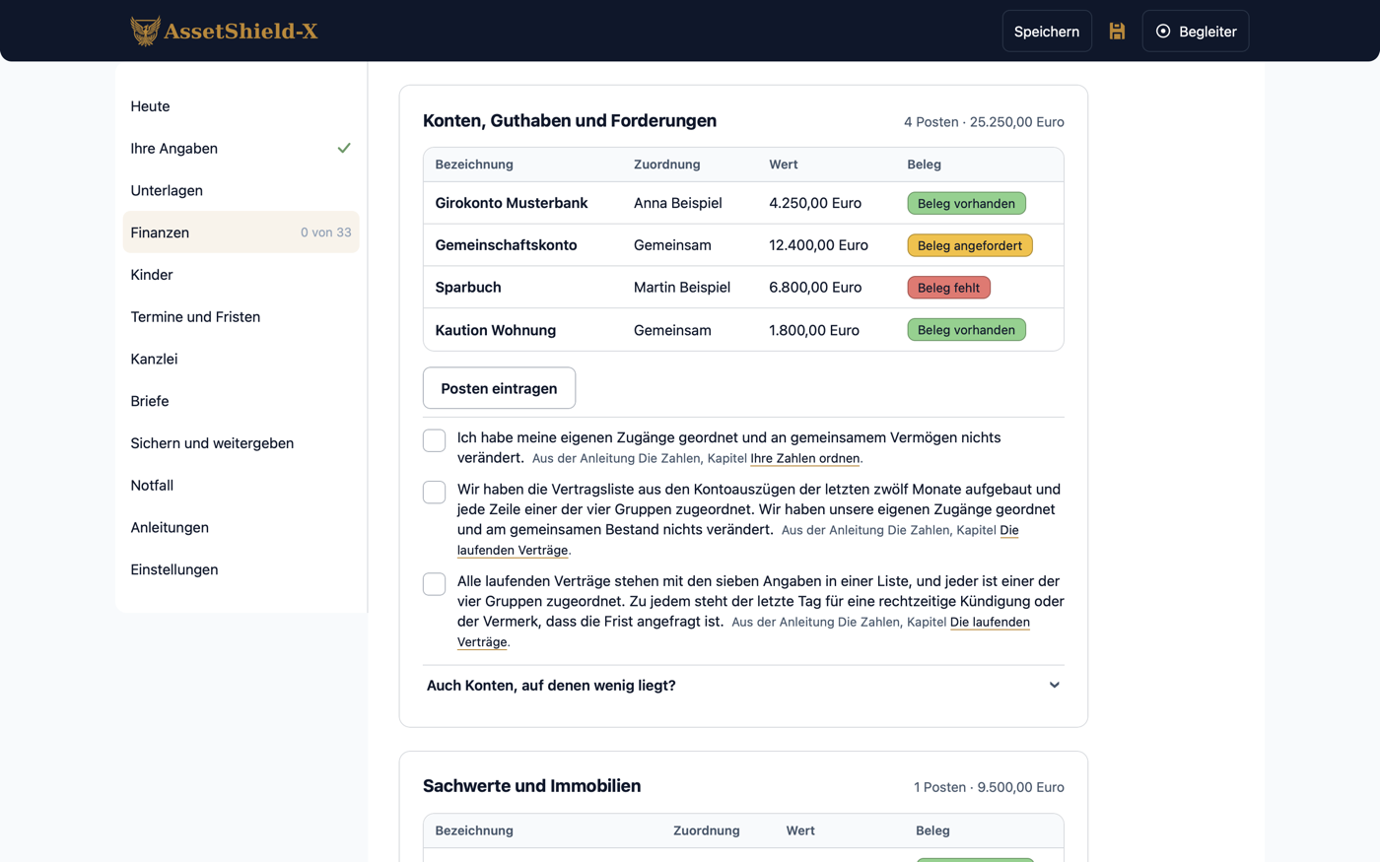
Task: Click the 'Beleg fehlt' badge for Sparbuch
Action: (948, 288)
